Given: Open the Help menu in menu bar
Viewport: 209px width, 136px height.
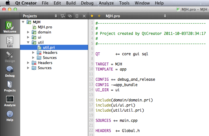Looking at the screenshot, I should tap(159, 3).
